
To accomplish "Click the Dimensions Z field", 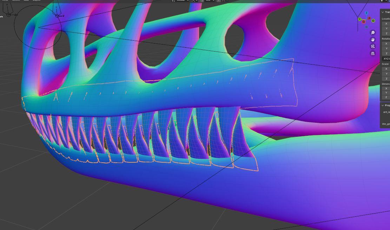I will coord(386,97).
